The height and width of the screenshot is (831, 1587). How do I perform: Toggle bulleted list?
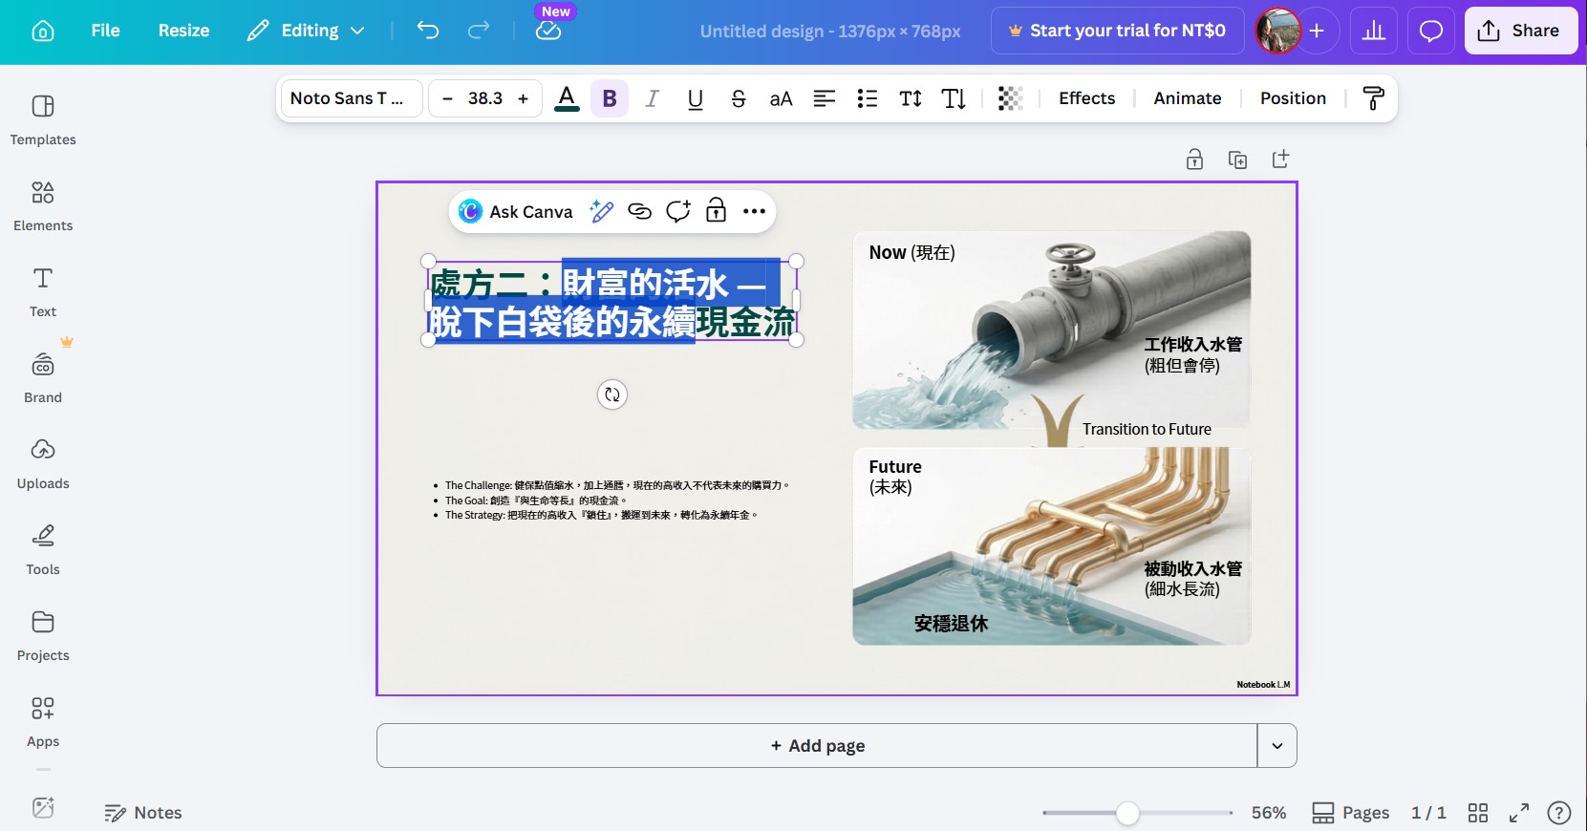(x=868, y=98)
